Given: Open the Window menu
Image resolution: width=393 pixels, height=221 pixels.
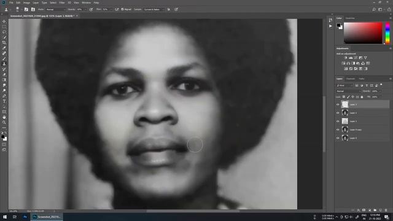Looking at the screenshot, I should tap(86, 2).
